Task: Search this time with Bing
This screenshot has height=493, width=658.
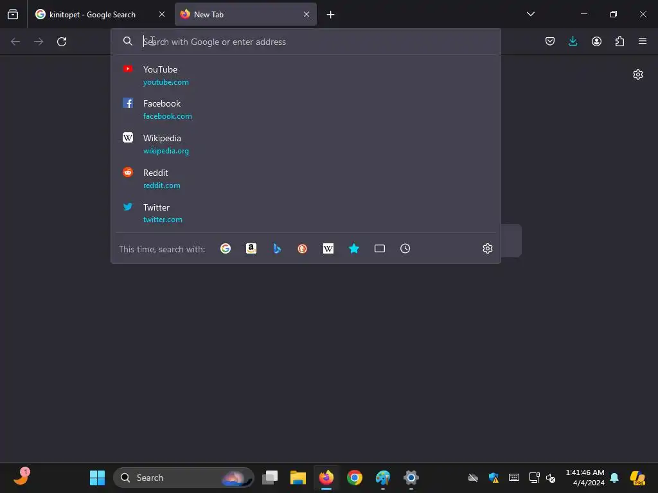Action: click(277, 248)
